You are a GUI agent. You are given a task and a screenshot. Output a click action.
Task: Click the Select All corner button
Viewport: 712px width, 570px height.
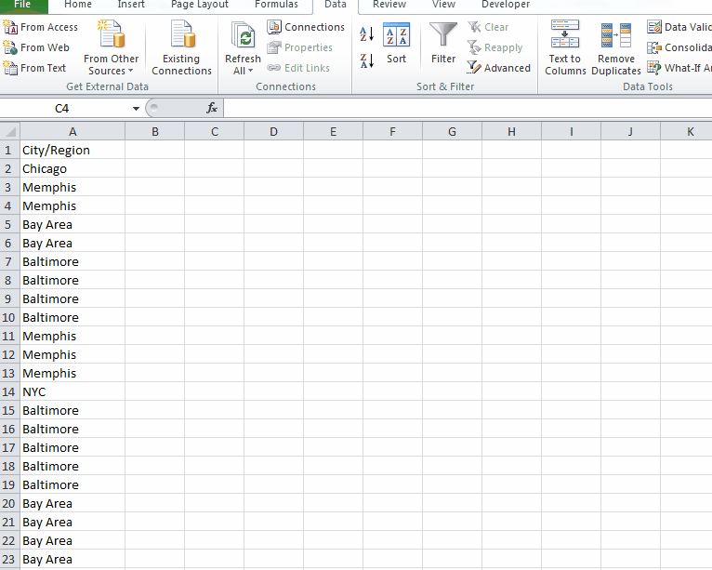click(x=9, y=131)
